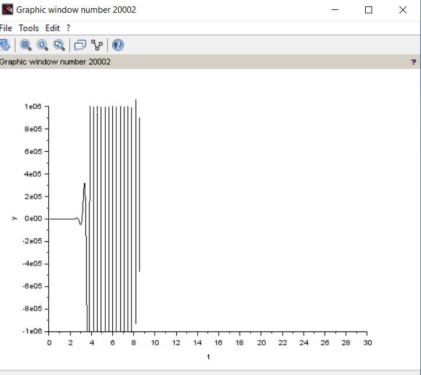This screenshot has width=421, height=375.
Task: Click the 1e06 y-axis tick label
Action: click(x=33, y=106)
